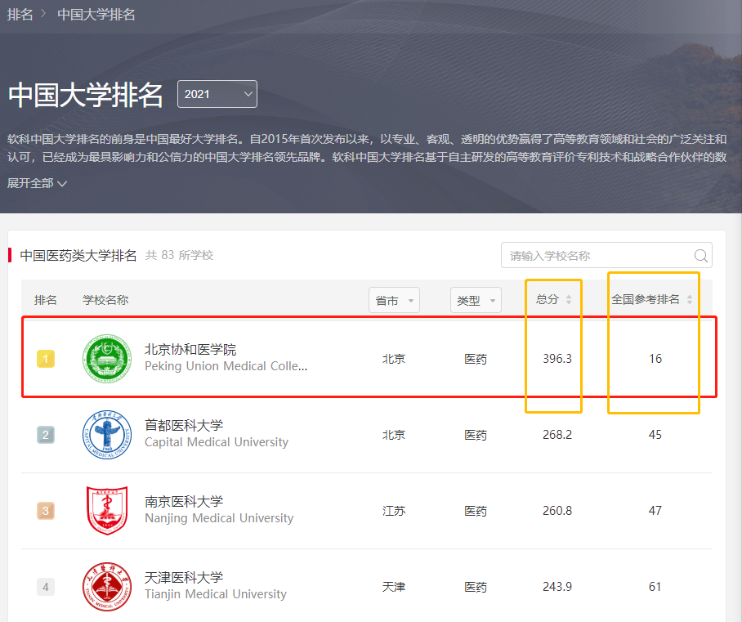742x622 pixels.
Task: Click the search magnifier icon
Action: (x=701, y=256)
